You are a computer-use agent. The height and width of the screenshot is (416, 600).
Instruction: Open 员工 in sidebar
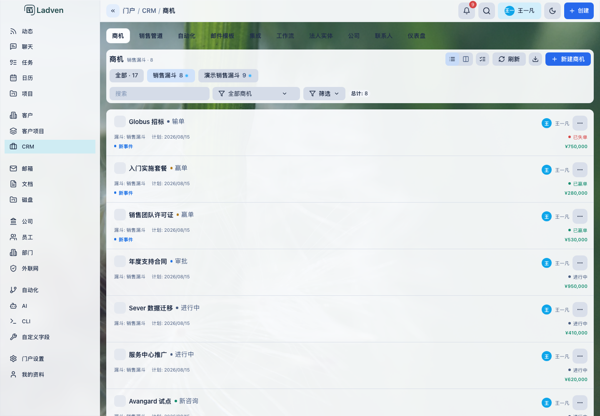[x=50, y=237]
